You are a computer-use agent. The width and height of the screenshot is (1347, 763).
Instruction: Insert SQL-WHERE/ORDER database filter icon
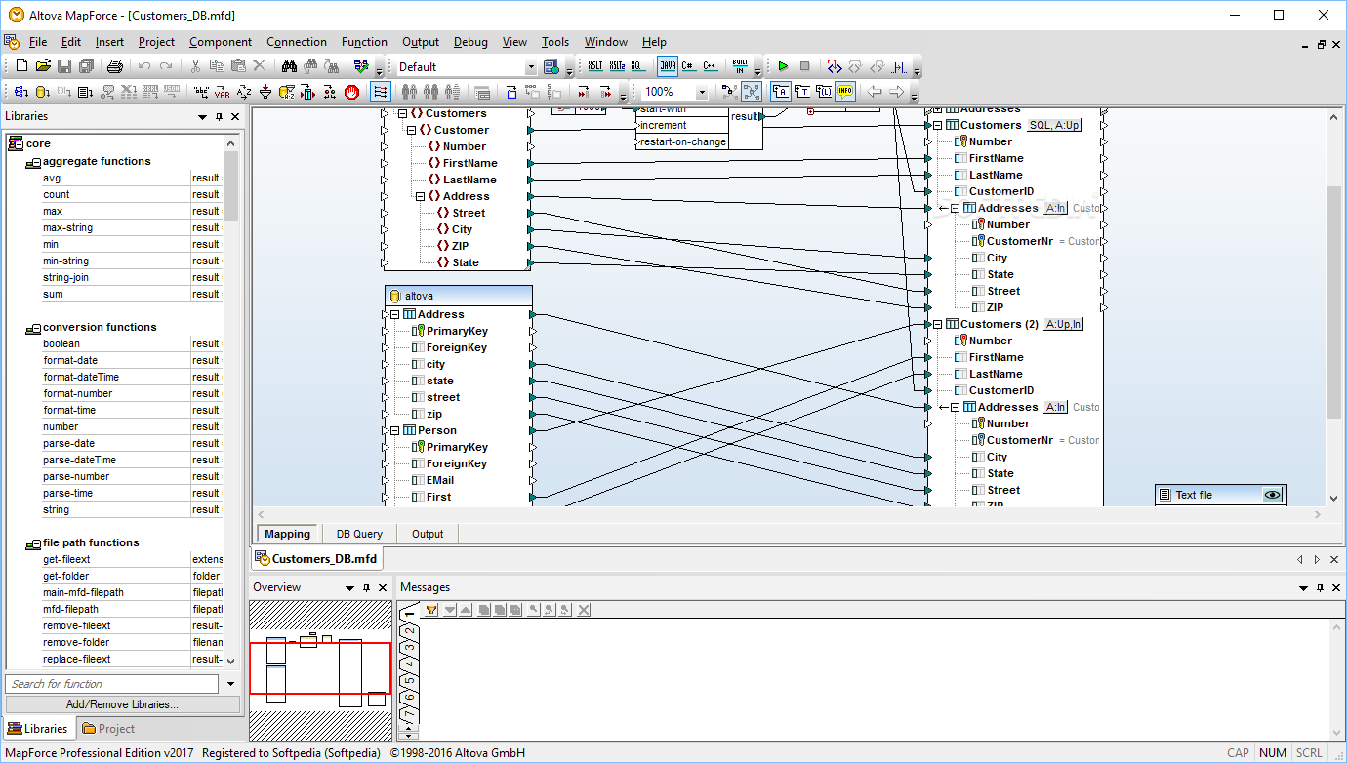(287, 92)
